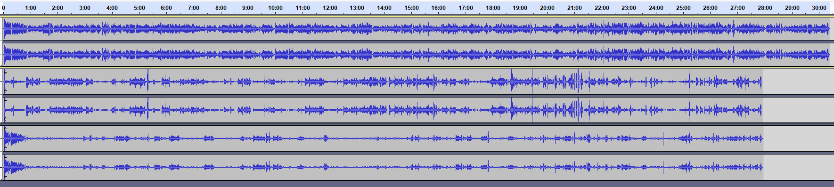The image size is (834, 187).
Task: Click the 25:00 mark on the time ruler
Action: pyautogui.click(x=683, y=8)
